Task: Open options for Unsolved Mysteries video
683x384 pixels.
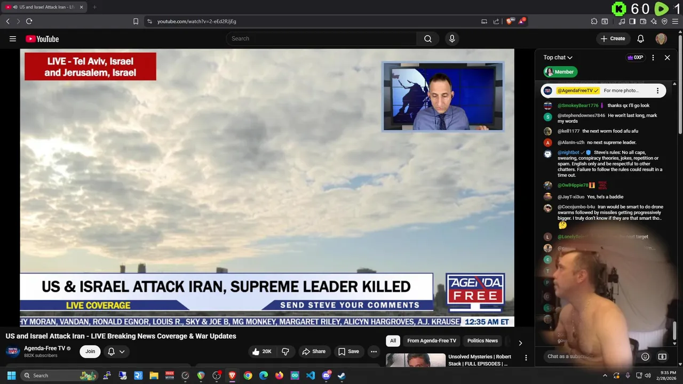Action: [526, 358]
